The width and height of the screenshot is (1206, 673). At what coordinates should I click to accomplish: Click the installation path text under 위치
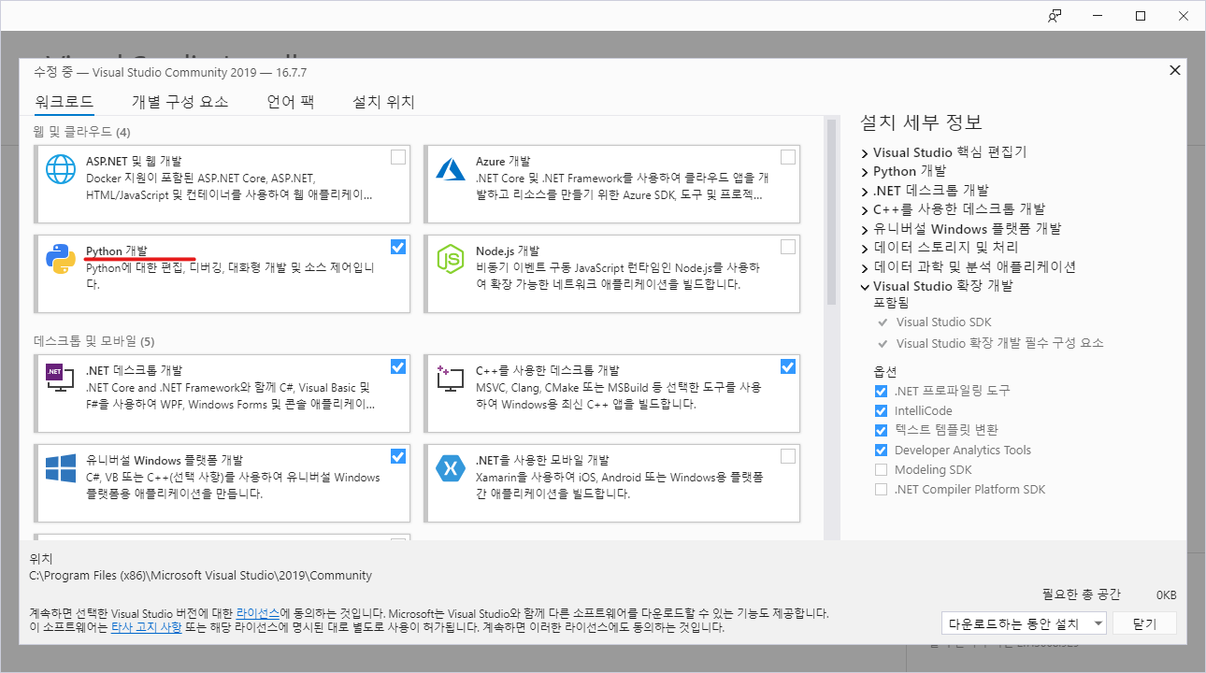pyautogui.click(x=201, y=575)
